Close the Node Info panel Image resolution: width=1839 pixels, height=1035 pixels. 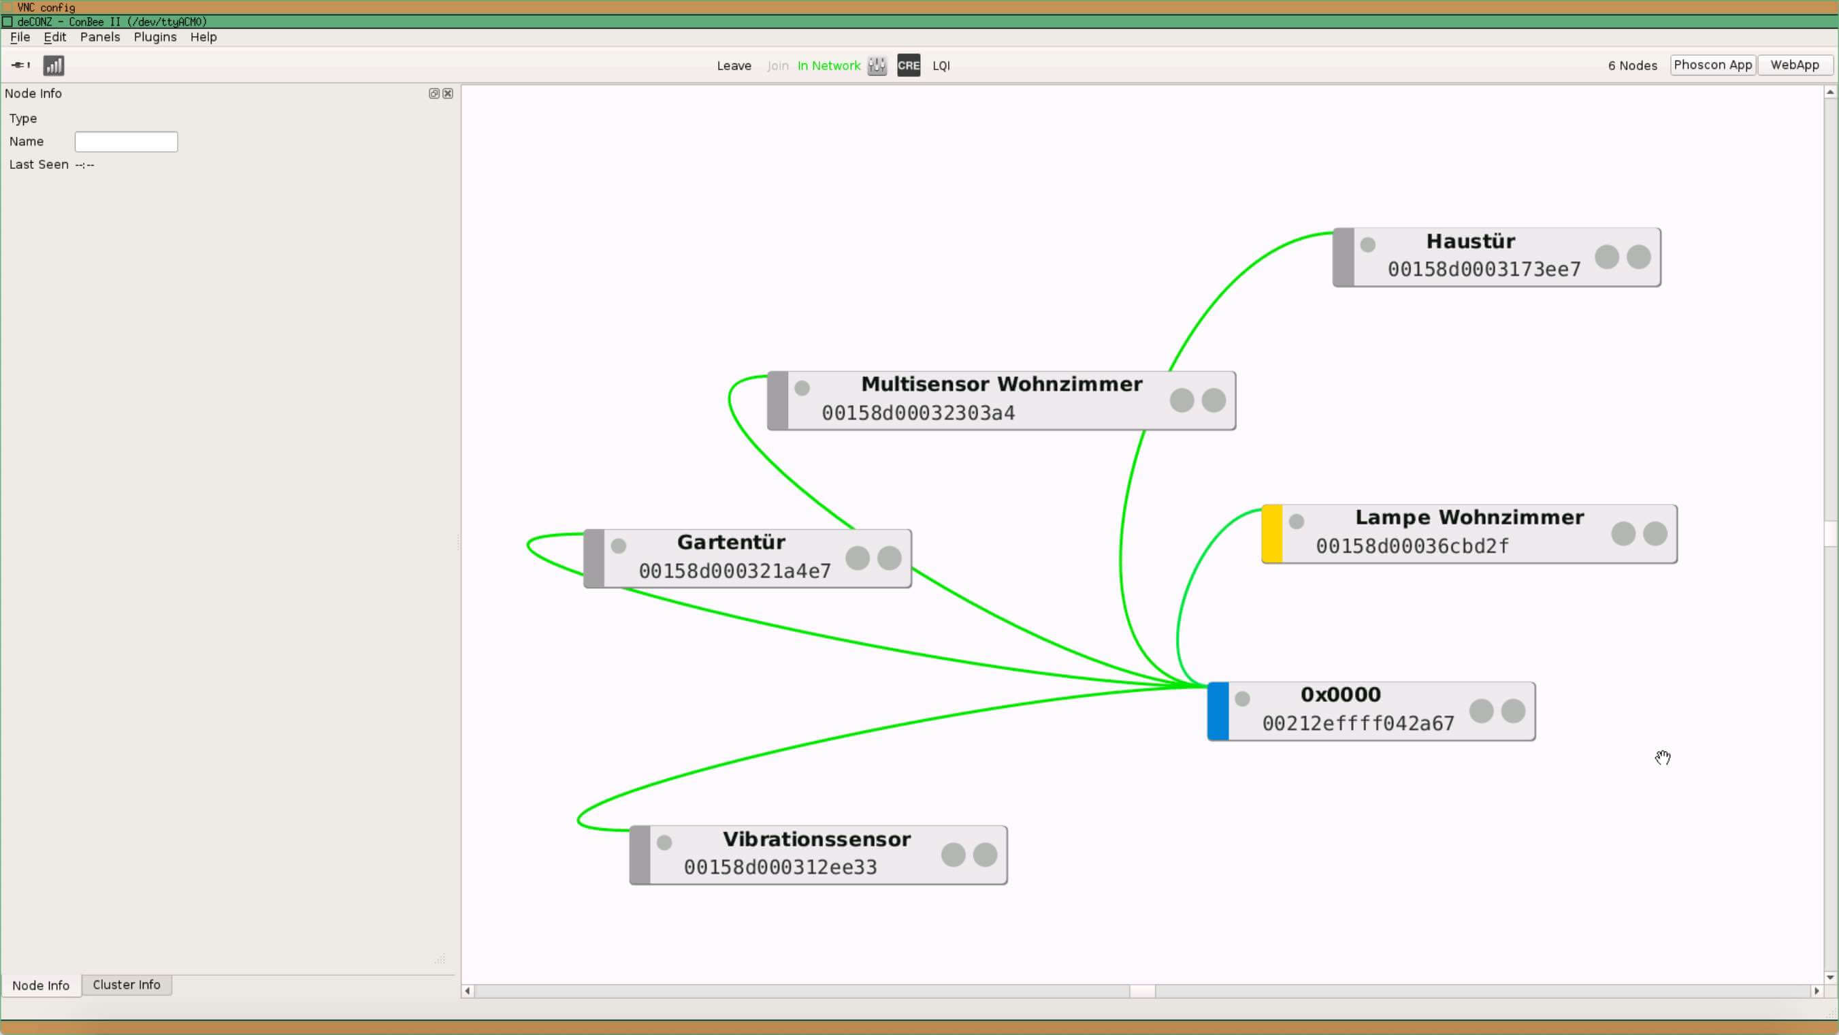pos(448,93)
